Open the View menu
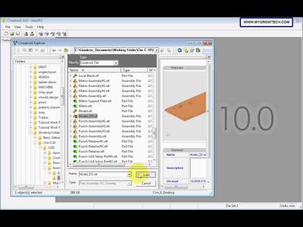The height and width of the screenshot is (227, 303). 18,27
